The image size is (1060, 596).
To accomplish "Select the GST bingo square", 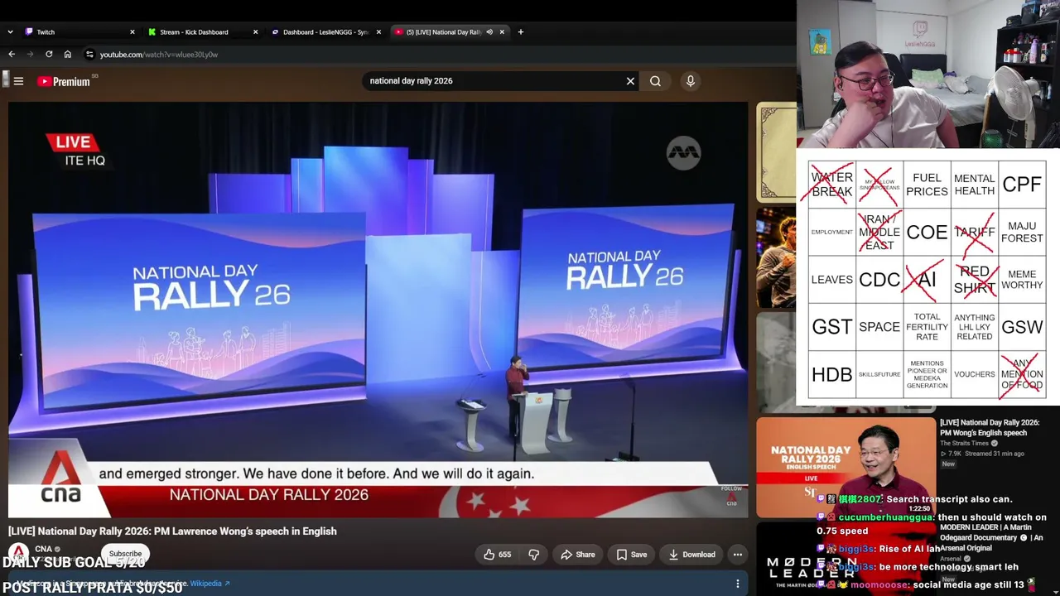I will coord(832,327).
